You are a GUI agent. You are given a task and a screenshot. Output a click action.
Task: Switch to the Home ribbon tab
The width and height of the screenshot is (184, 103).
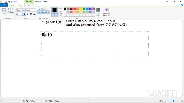(x=12, y=5)
